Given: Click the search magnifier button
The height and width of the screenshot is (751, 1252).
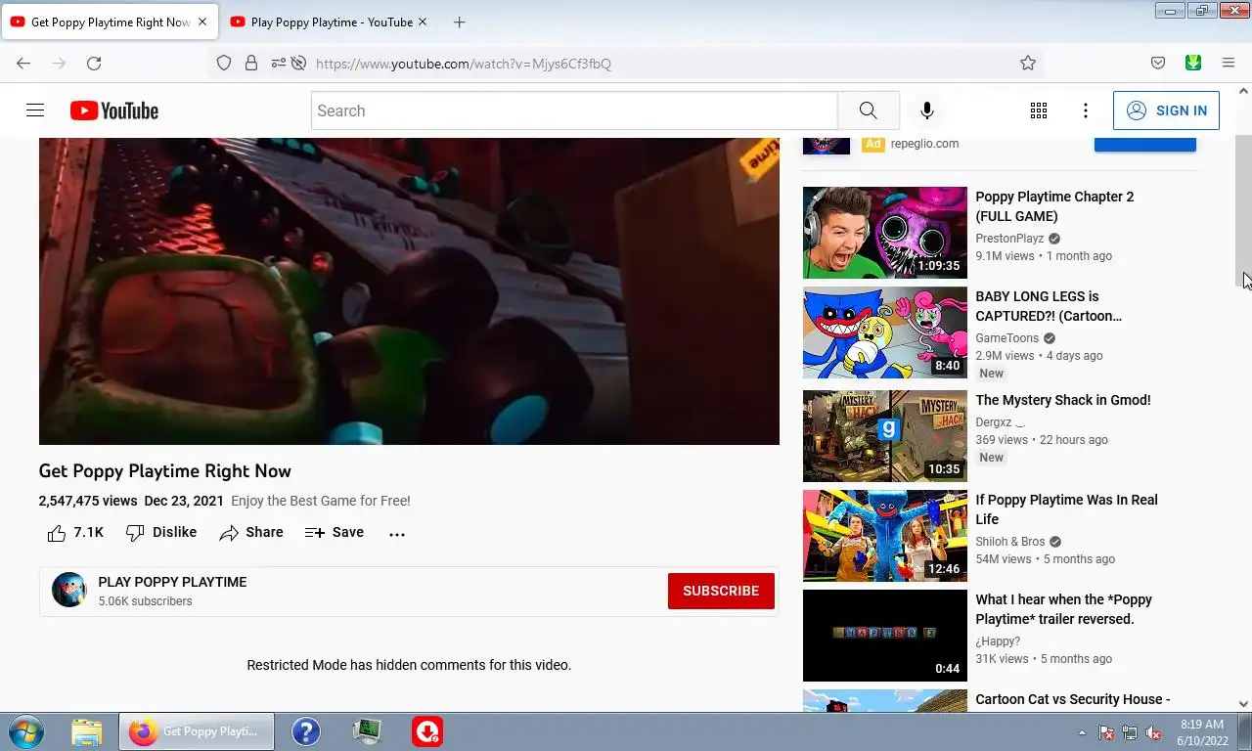Looking at the screenshot, I should click(x=869, y=110).
